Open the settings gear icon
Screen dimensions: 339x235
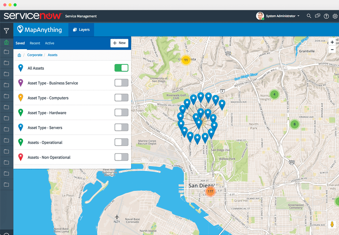point(335,16)
